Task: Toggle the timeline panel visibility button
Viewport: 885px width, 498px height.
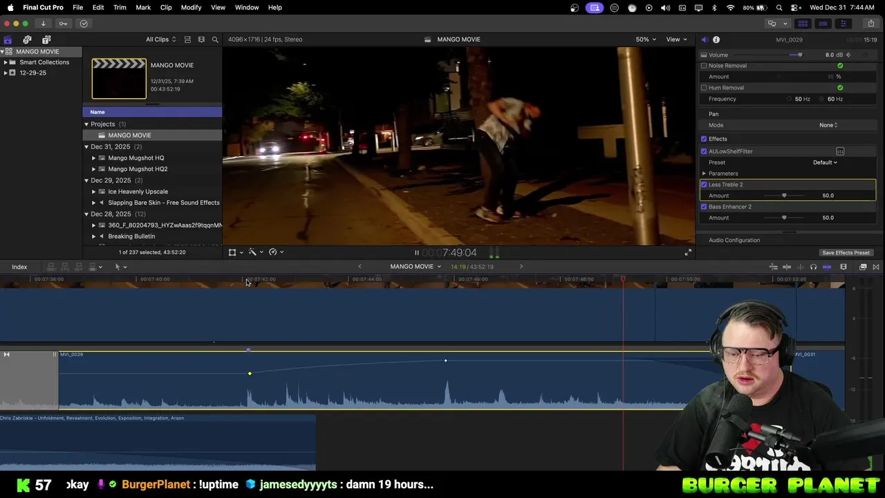Action: (x=823, y=24)
